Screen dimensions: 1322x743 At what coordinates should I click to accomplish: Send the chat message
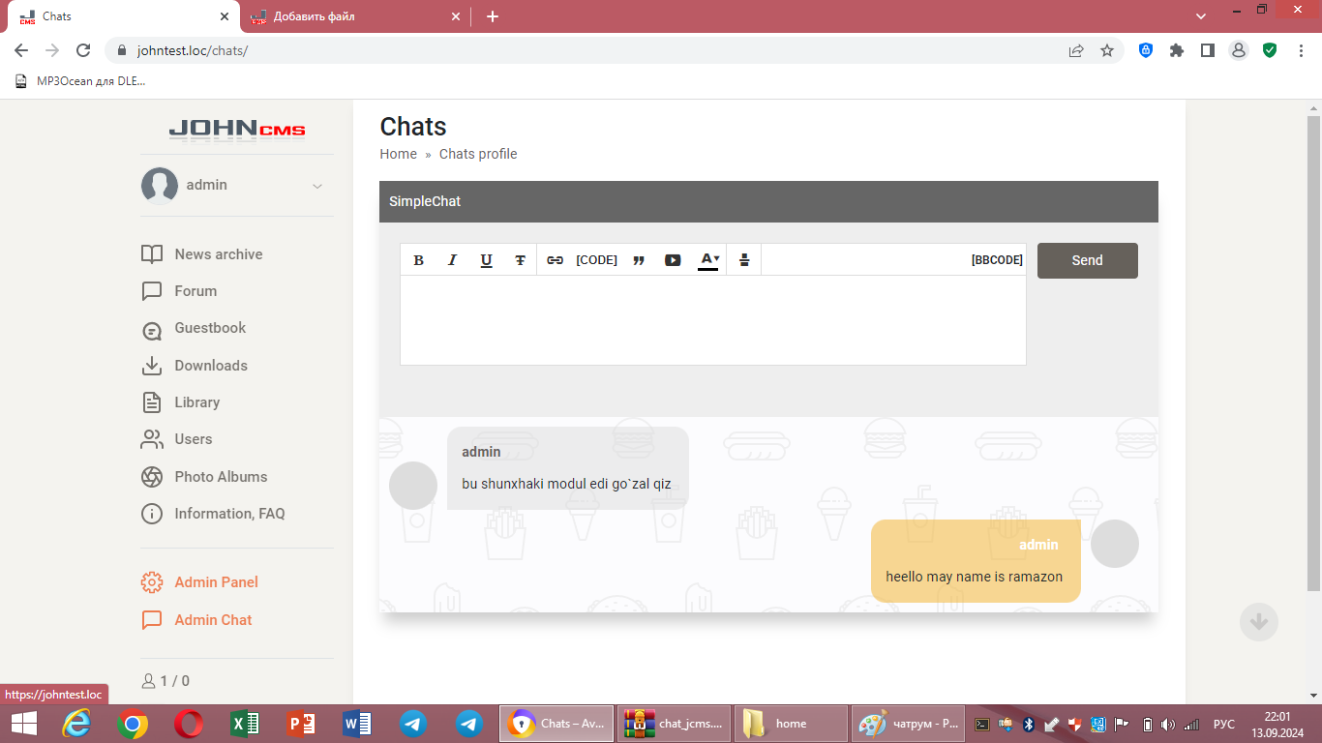(x=1088, y=260)
